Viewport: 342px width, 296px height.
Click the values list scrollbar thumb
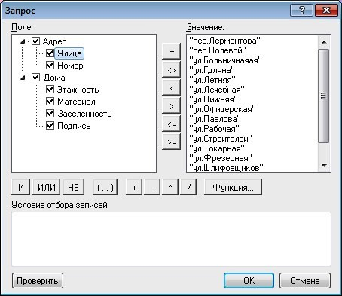click(324, 96)
